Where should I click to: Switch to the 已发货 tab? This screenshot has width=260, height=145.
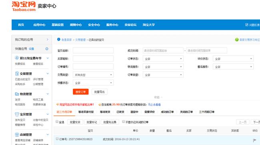tap(120, 112)
